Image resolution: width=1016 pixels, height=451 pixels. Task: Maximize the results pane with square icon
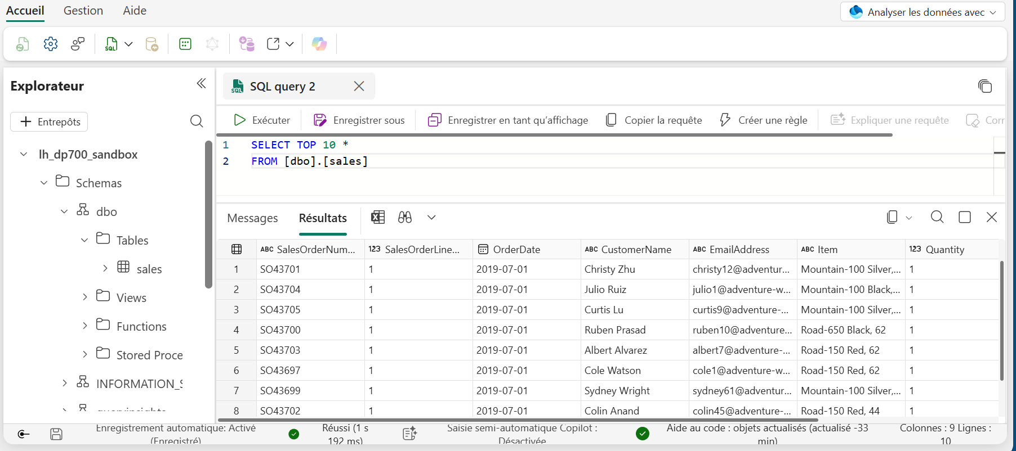click(x=965, y=217)
